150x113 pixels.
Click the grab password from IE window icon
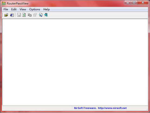pyautogui.click(x=12, y=15)
